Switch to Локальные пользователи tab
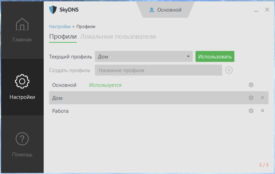The width and height of the screenshot is (275, 174). (x=118, y=37)
